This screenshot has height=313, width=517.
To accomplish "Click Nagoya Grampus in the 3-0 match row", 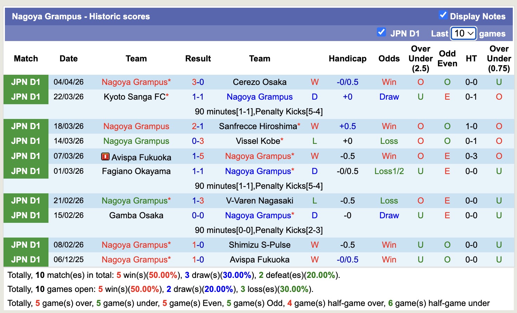I will click(x=133, y=82).
